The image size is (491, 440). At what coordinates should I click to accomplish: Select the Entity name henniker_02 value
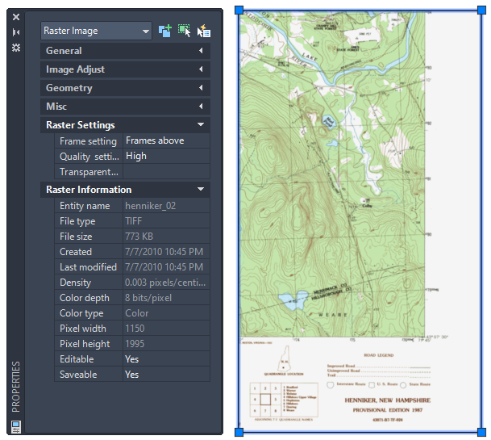166,206
